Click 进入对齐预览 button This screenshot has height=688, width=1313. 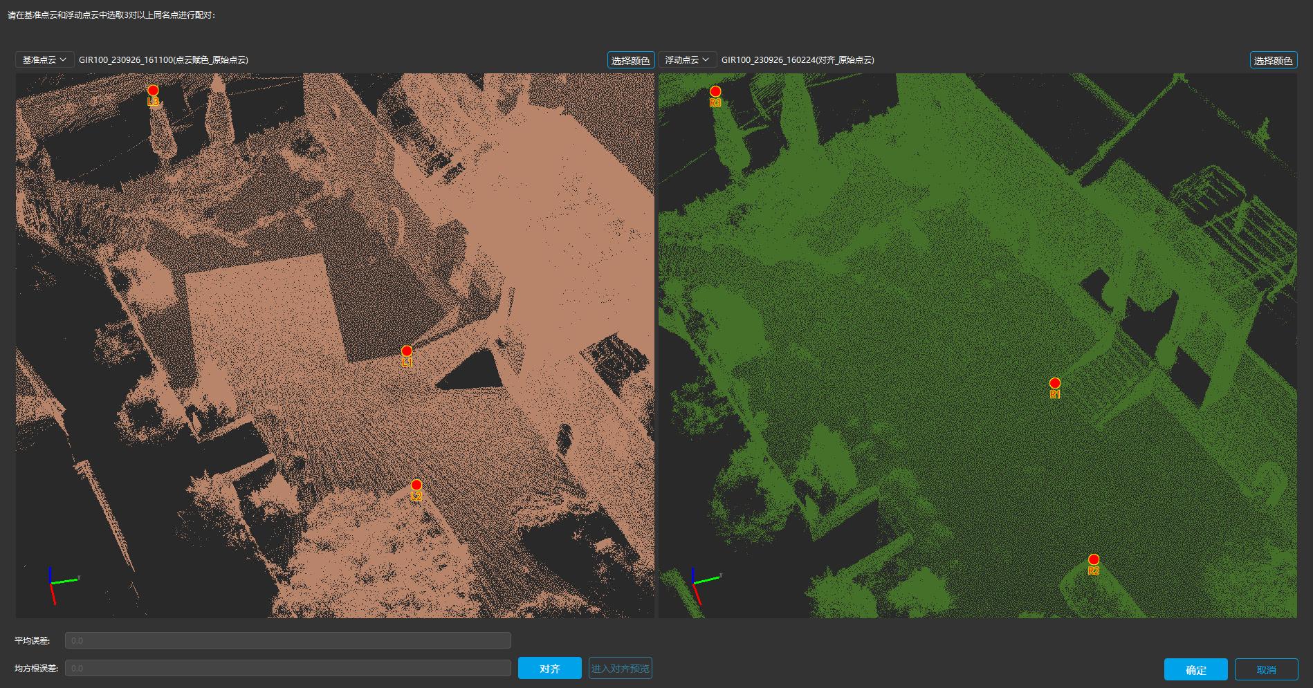[x=621, y=669]
